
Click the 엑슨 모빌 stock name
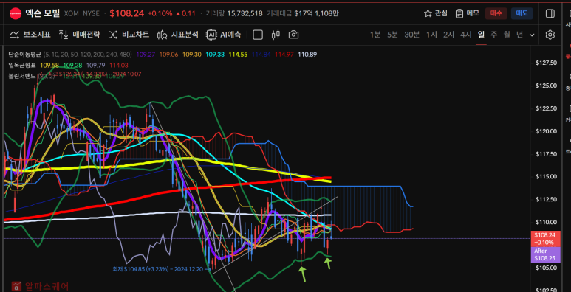pos(43,13)
